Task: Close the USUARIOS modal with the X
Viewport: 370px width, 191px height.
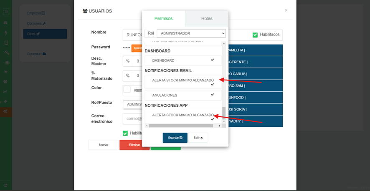Action: pos(286,10)
